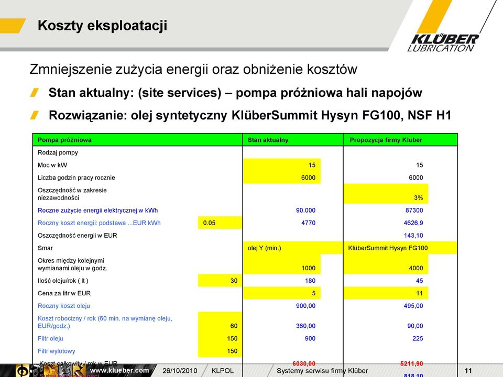
Task: Select the value 87300
Action: [x=414, y=210]
